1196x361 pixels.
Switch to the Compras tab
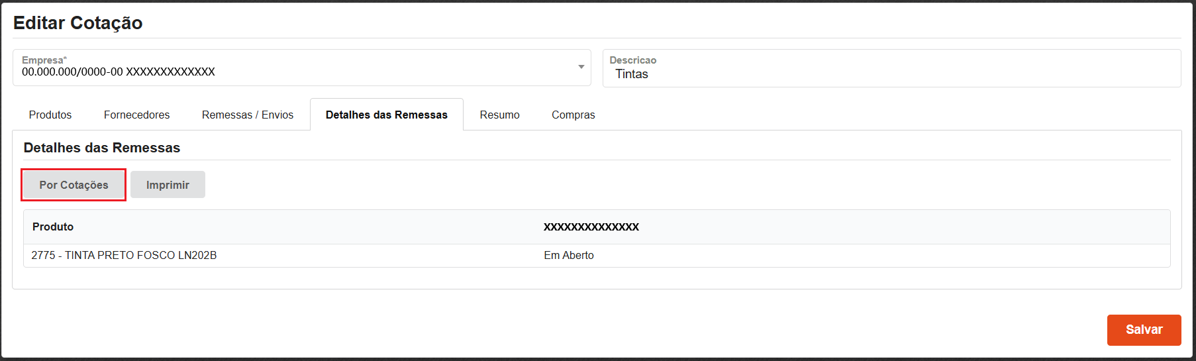tap(573, 115)
